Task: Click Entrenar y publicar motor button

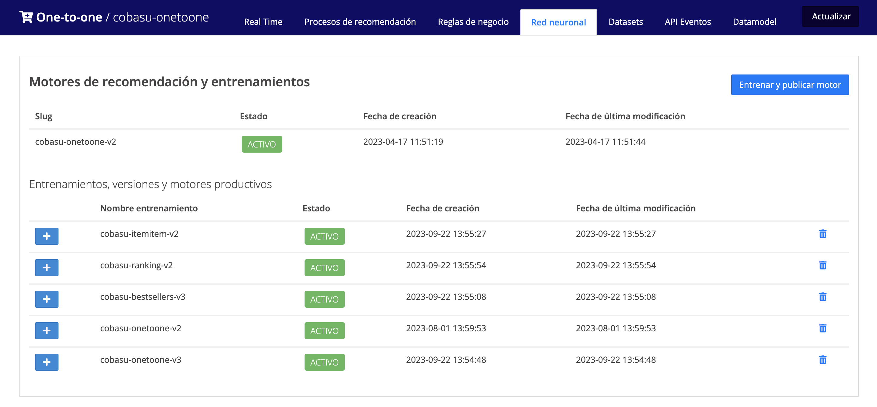Action: click(789, 85)
